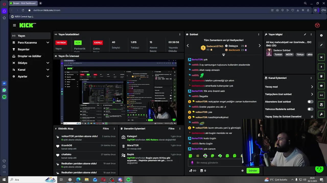
Task: Open the new tab plus button
Action: pyautogui.click(x=40, y=3)
